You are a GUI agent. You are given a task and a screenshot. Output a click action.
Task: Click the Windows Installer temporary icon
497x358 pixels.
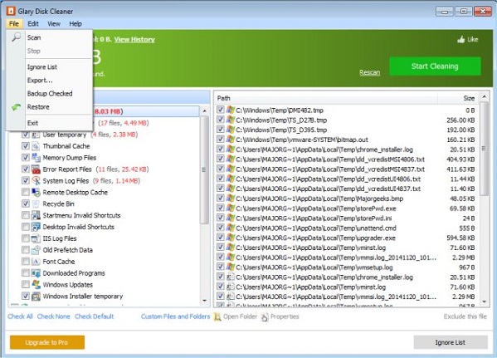[36, 296]
